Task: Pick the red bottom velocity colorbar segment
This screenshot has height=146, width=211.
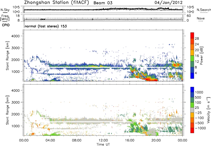Action: point(192,130)
